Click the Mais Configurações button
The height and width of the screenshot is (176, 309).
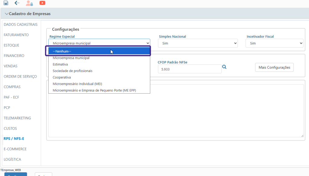[x=274, y=67]
